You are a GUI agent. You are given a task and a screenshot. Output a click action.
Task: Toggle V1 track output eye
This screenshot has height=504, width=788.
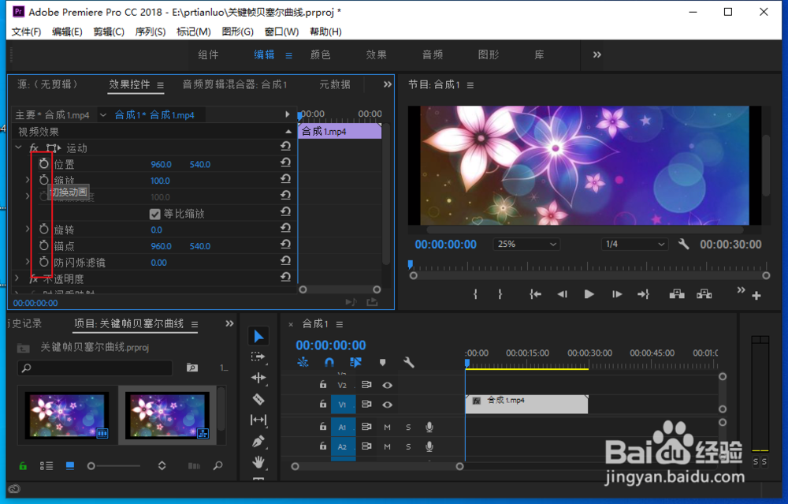tap(387, 405)
